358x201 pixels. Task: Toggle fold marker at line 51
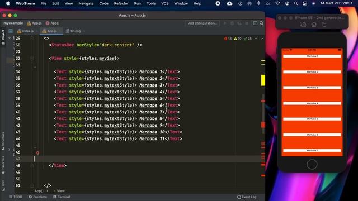coord(32,186)
